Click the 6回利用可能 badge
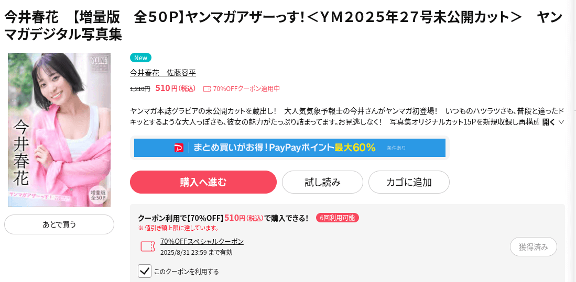This screenshot has height=282, width=576. pyautogui.click(x=337, y=218)
